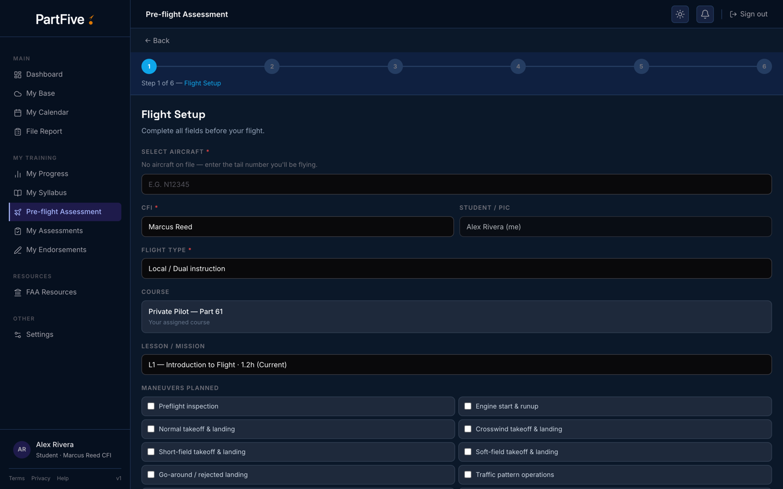Viewport: 783px width, 489px height.
Task: Click the My Base cloud icon
Action: coord(18,93)
